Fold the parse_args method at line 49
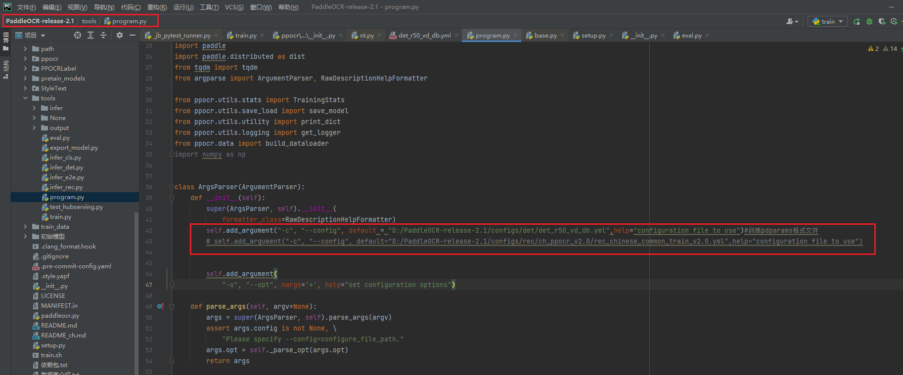This screenshot has height=375, width=903. [172, 307]
